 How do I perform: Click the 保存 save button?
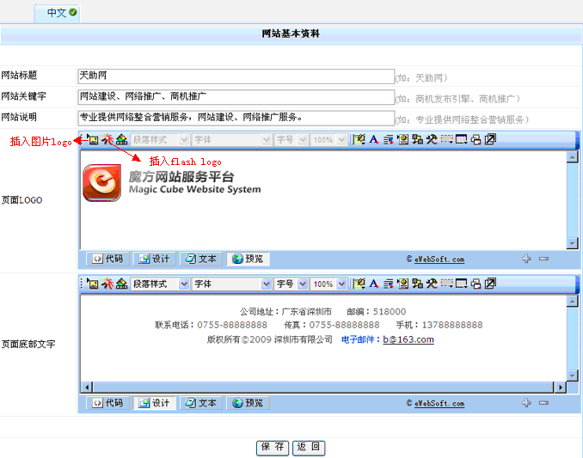tap(273, 448)
